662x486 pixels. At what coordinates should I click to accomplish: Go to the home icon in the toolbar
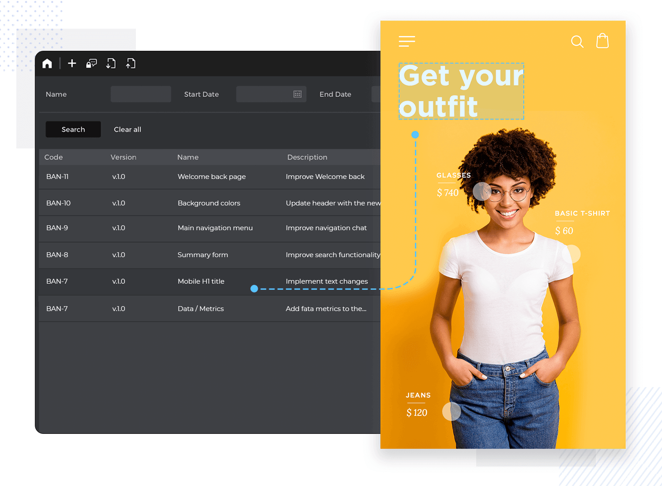[47, 64]
